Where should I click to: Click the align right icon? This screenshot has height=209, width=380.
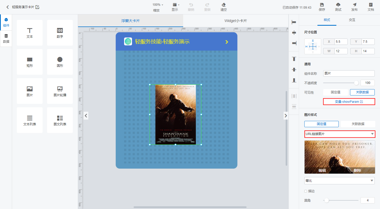pyautogui.click(x=294, y=43)
